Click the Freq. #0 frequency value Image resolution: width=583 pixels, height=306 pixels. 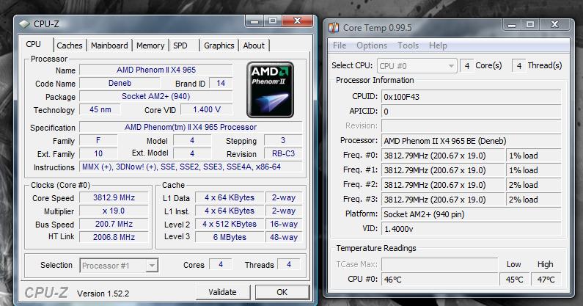[x=443, y=156]
